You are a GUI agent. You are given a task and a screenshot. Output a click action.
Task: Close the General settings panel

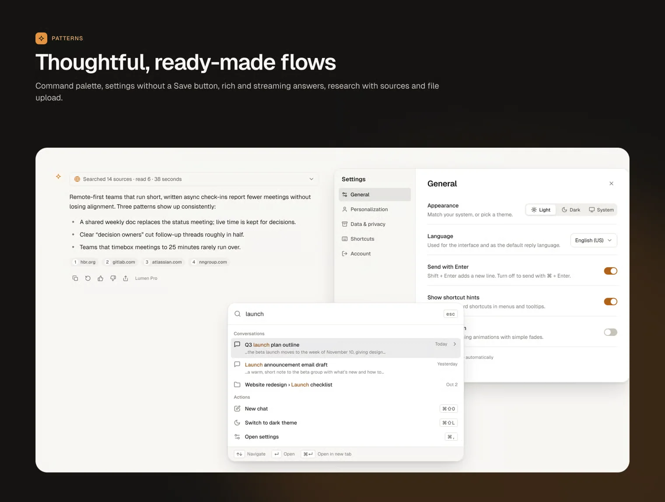click(x=611, y=184)
